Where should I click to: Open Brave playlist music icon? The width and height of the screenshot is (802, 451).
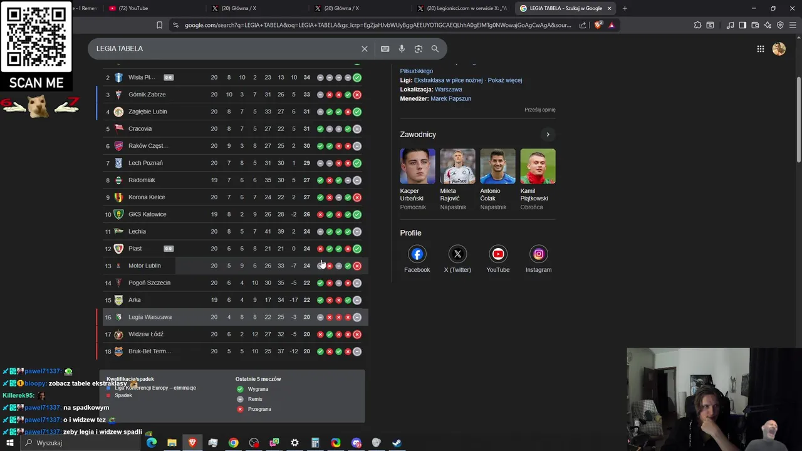click(730, 25)
